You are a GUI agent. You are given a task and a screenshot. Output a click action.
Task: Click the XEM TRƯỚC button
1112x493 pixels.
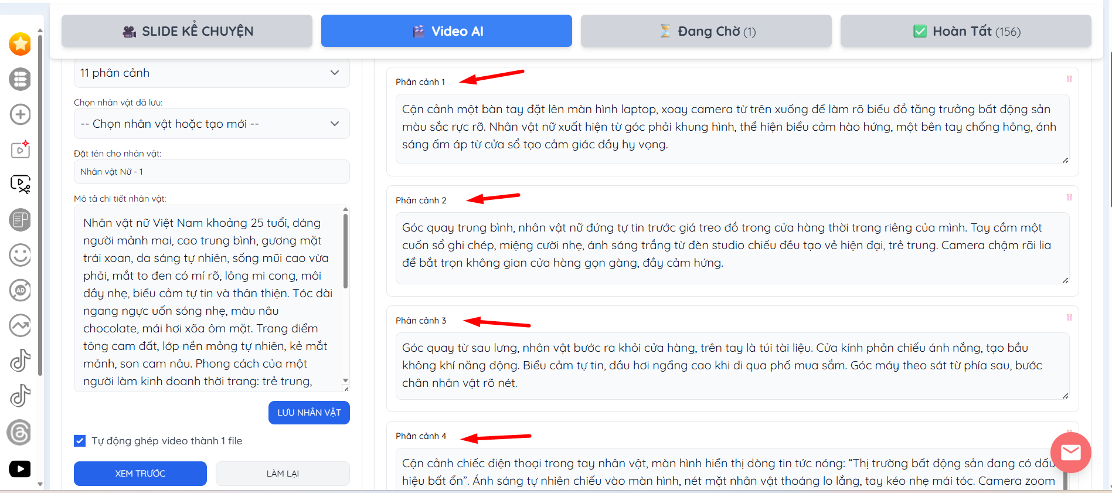140,474
